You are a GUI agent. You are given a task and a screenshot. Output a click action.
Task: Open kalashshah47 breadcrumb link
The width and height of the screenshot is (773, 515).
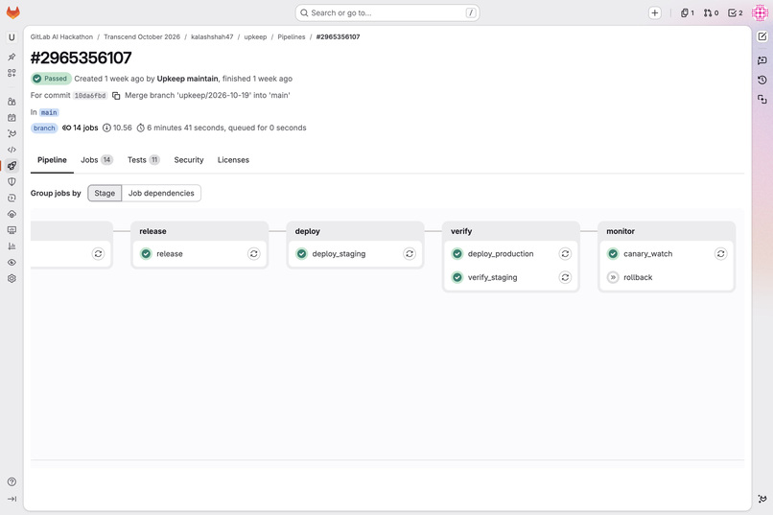click(x=212, y=37)
